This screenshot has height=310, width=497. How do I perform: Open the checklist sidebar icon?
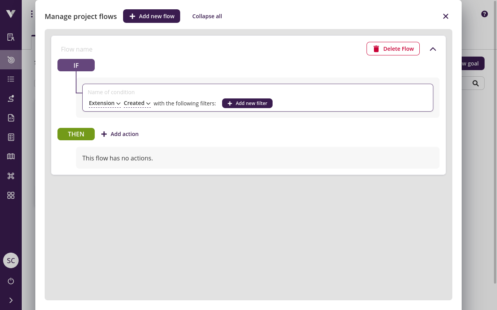11,137
